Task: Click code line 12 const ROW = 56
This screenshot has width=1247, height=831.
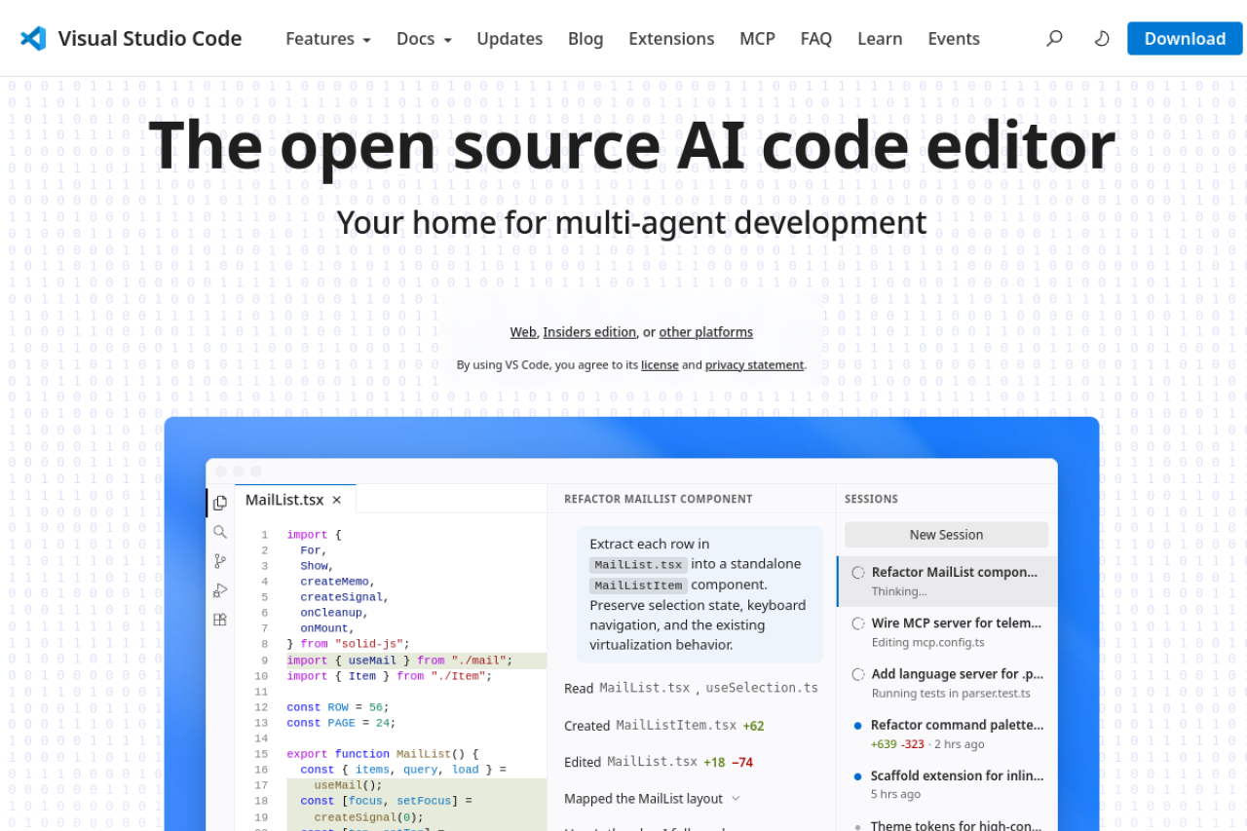Action: click(338, 707)
